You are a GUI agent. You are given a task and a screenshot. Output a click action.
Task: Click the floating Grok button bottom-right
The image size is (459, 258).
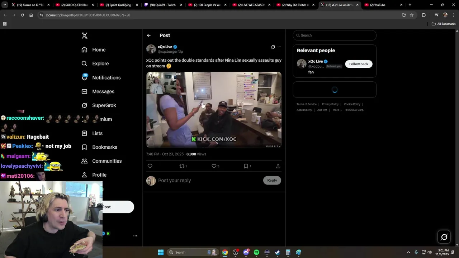444,237
